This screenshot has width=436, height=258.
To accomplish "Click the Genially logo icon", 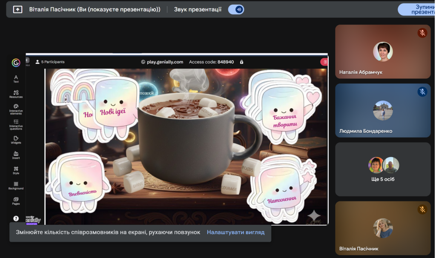I will (16, 63).
